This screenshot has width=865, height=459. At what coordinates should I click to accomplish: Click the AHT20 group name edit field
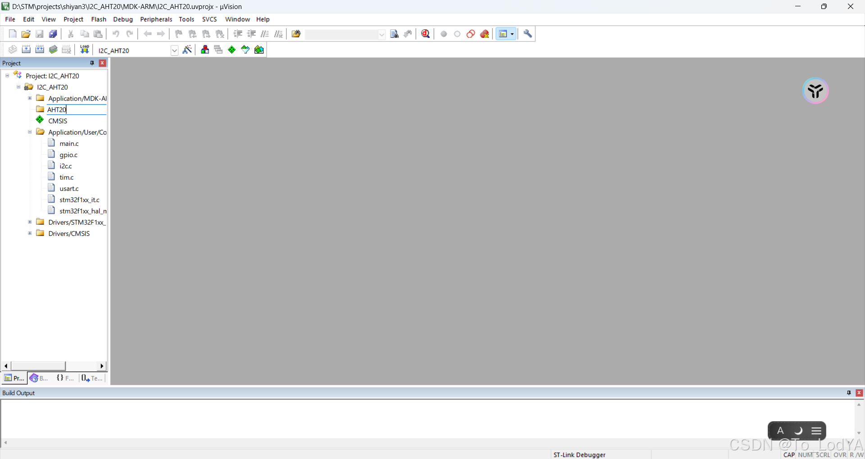(77, 109)
